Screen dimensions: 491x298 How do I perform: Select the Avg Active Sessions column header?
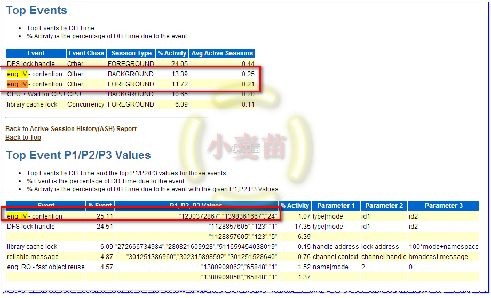point(222,53)
